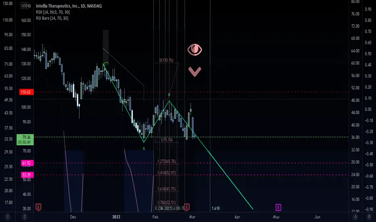Screen dimensions: 376x222
Task: Click the Z scale button
Action: tap(25, 217)
